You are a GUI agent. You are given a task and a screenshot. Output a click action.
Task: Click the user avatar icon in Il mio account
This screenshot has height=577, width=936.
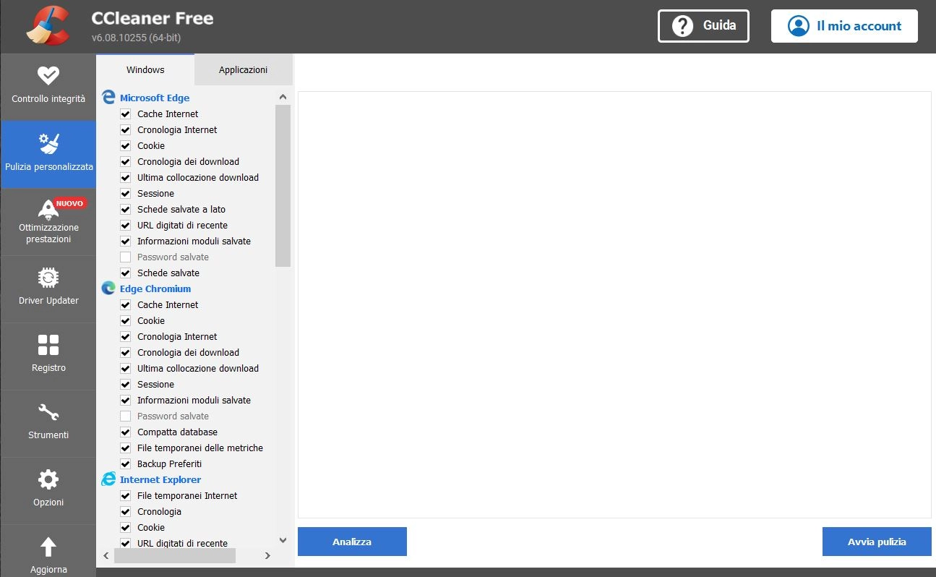tap(799, 26)
